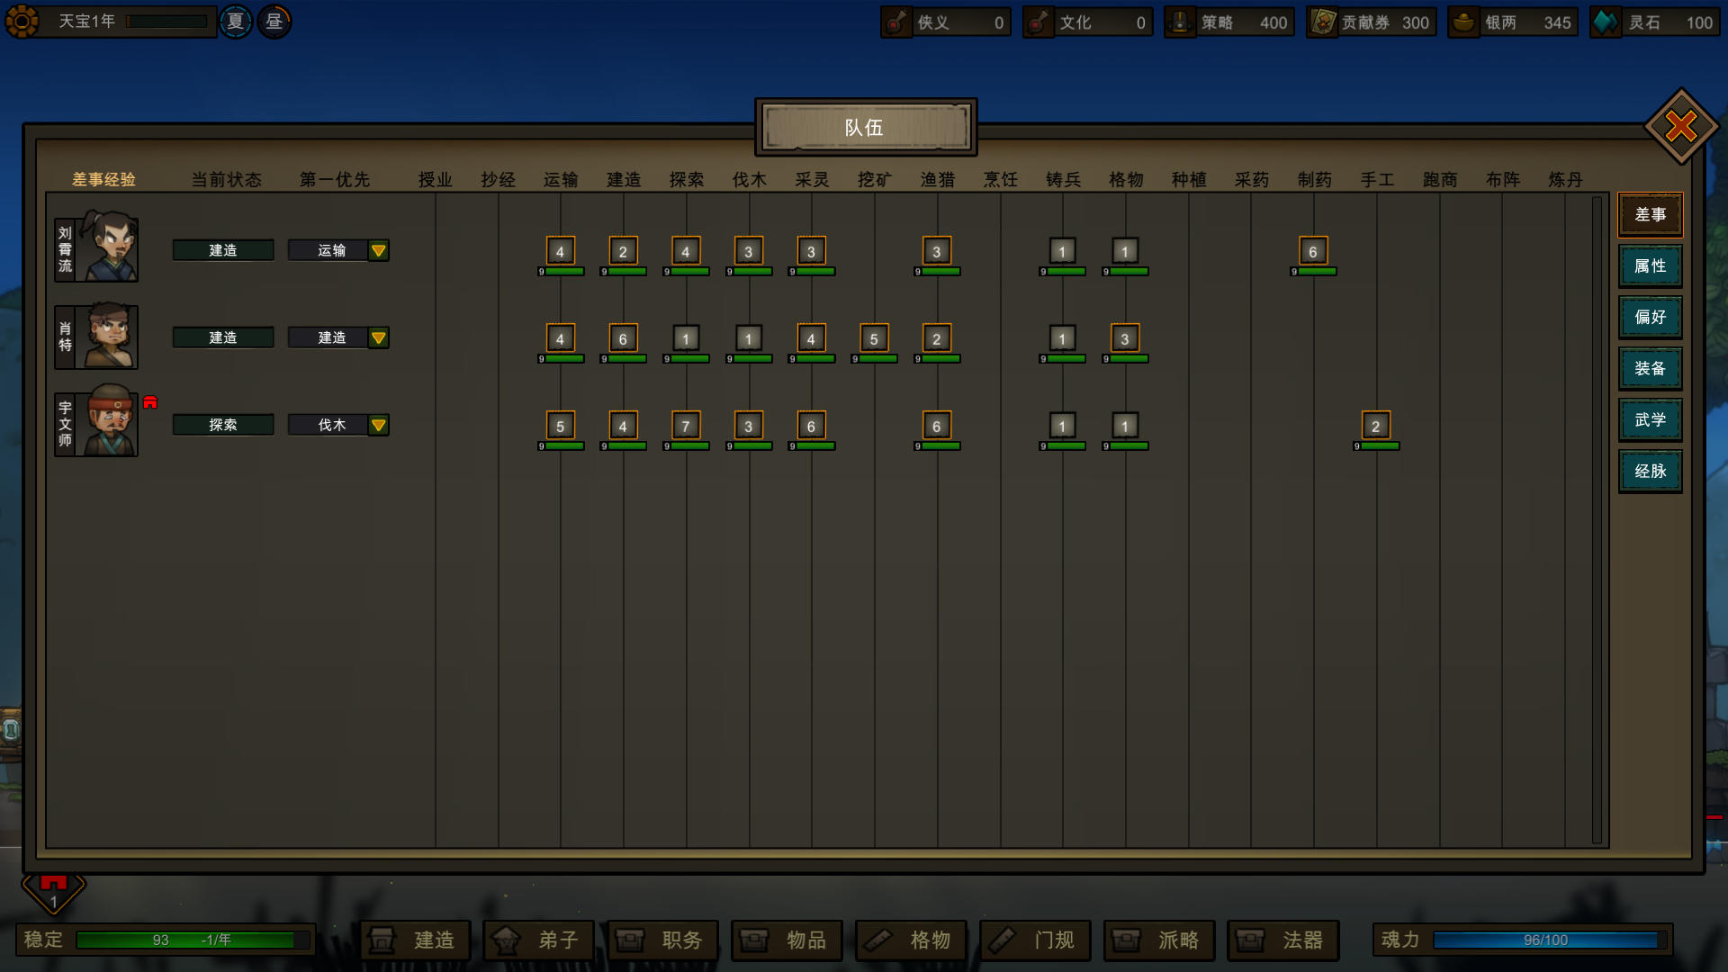Switch to 武学 tab on right panel

click(1649, 420)
